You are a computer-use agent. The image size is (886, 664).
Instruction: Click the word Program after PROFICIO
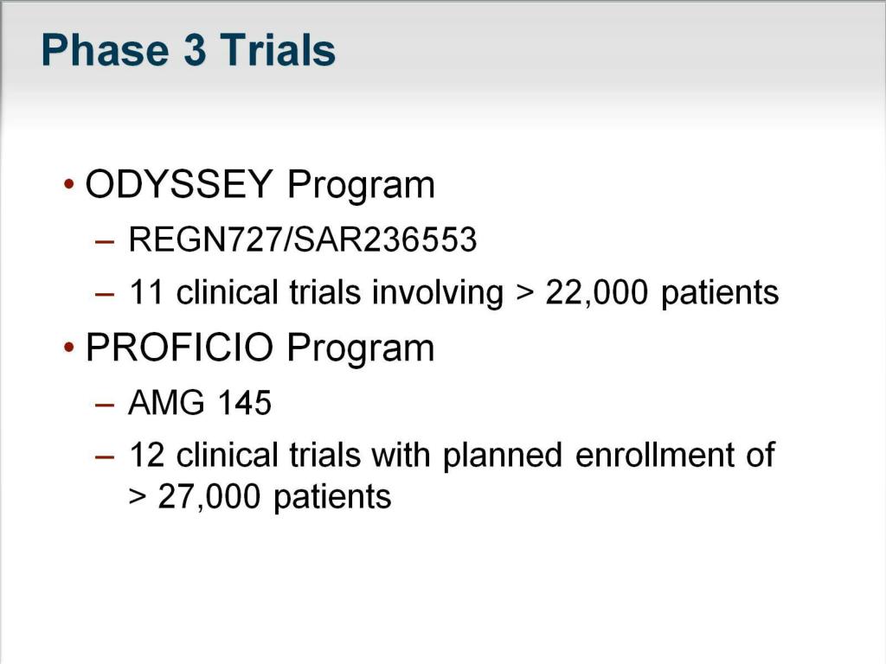(x=361, y=349)
